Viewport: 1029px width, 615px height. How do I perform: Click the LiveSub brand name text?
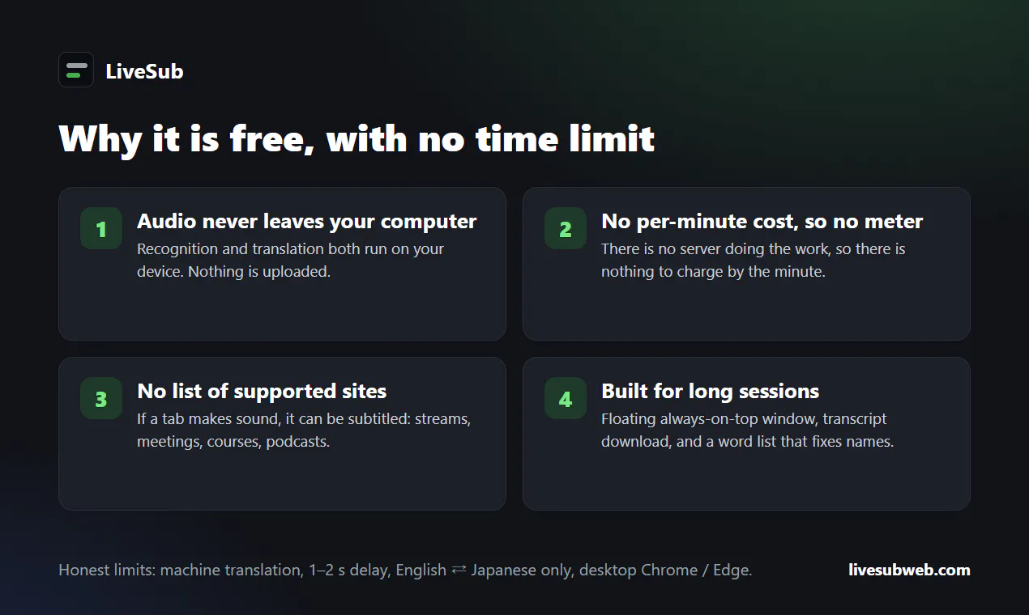click(x=145, y=71)
